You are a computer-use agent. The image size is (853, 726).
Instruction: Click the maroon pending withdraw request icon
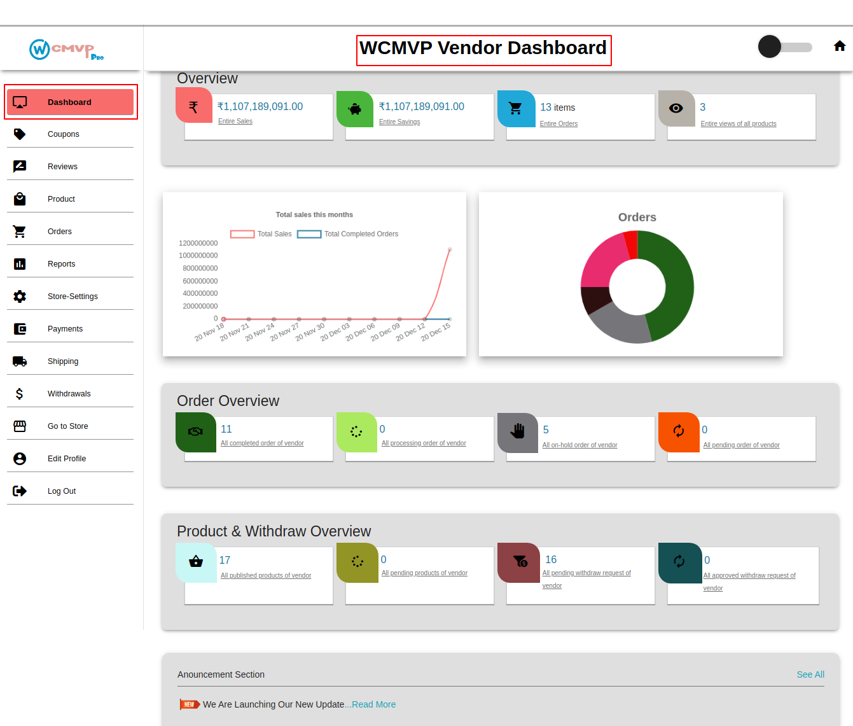coord(519,562)
